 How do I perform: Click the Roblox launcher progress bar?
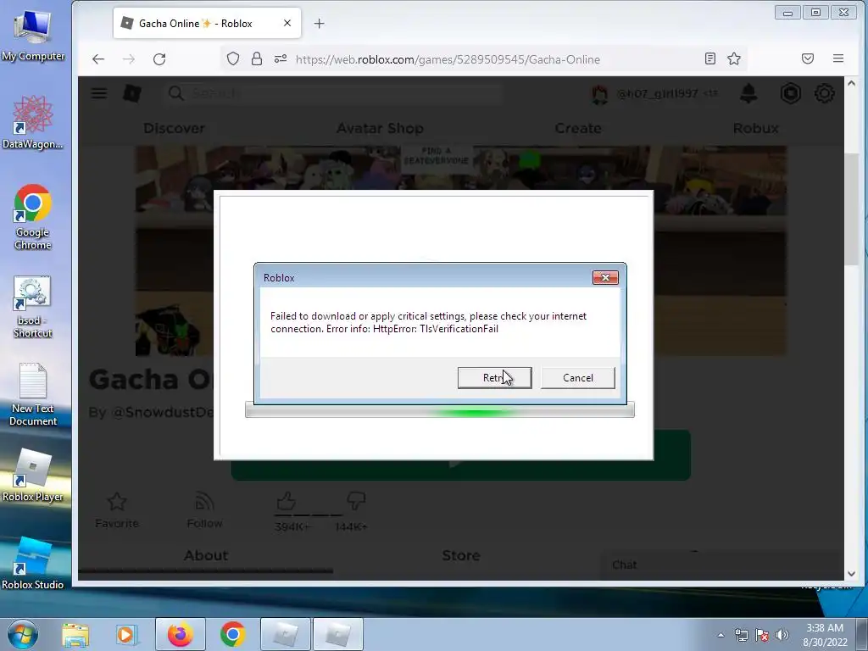point(440,410)
